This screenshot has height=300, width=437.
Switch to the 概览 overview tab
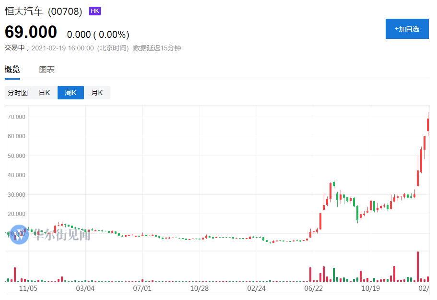coord(12,69)
